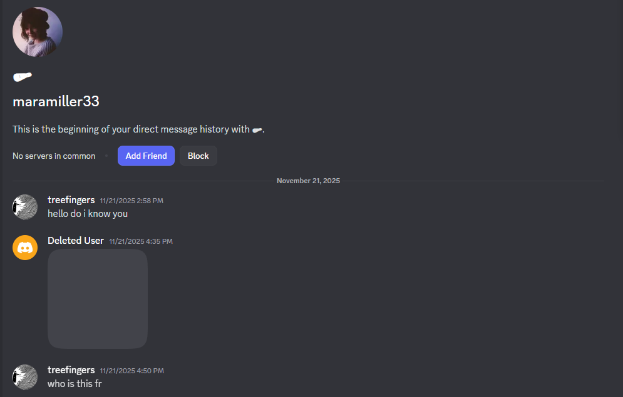
Task: Click the large maramiller33 profile avatar
Action: (38, 32)
